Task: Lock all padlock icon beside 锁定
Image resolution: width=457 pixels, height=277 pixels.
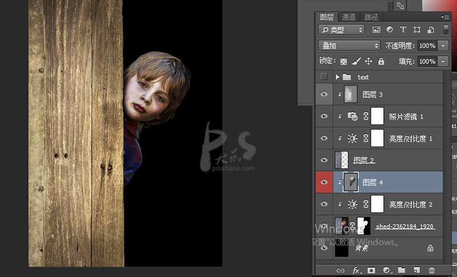Action: pyautogui.click(x=381, y=61)
